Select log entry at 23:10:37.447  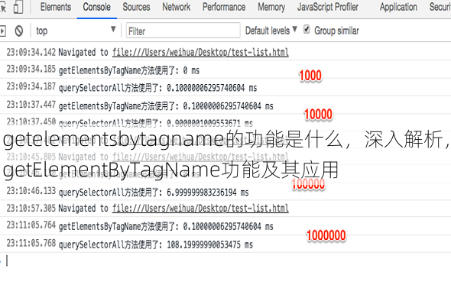pyautogui.click(x=226, y=105)
